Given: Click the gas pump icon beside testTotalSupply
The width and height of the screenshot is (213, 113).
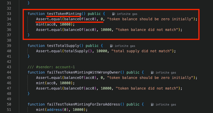Looking at the screenshot, I should click(112, 46).
